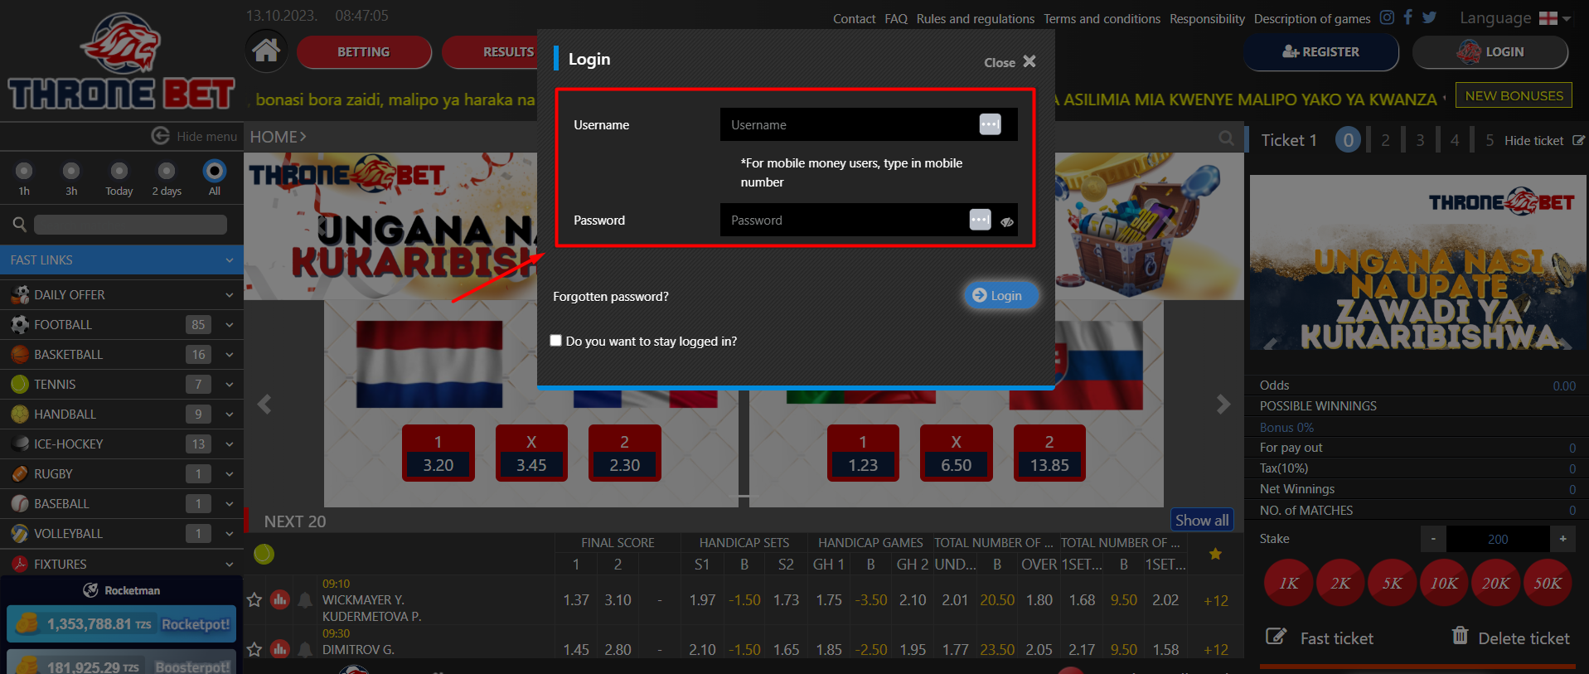Viewport: 1589px width, 674px height.
Task: Switch to ticket 2
Action: (1385, 140)
